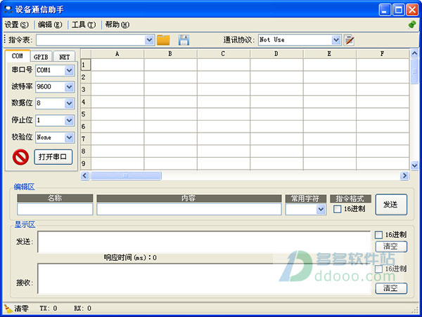Select the COM tab
422x317 pixels.
[x=17, y=56]
